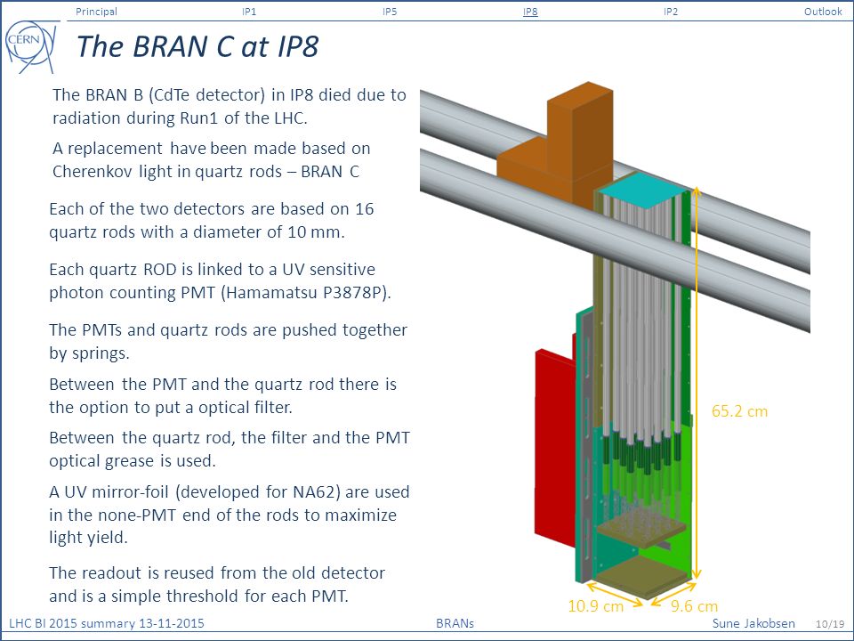Image resolution: width=854 pixels, height=641 pixels.
Task: Select the underlined IP8 section link
Action: point(530,12)
